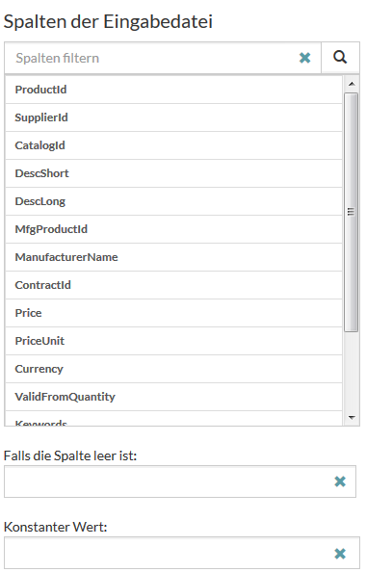Image resolution: width=366 pixels, height=572 pixels.
Task: Choose the ValidFromQuantity column
Action: pos(173,397)
